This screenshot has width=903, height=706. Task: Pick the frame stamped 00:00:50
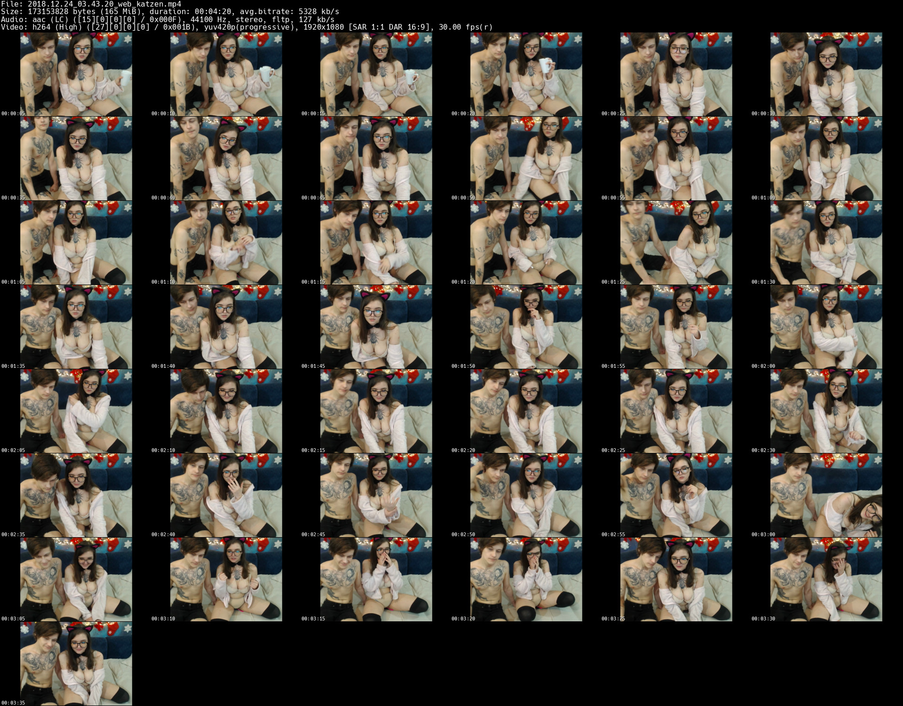[526, 159]
